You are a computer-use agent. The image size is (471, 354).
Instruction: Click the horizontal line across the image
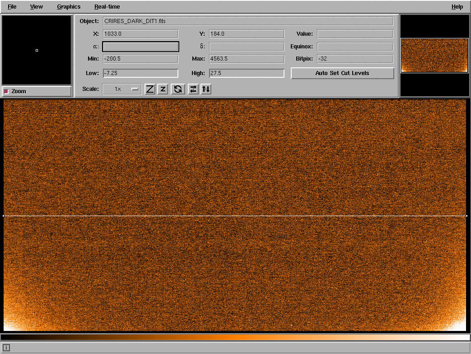[x=235, y=216]
